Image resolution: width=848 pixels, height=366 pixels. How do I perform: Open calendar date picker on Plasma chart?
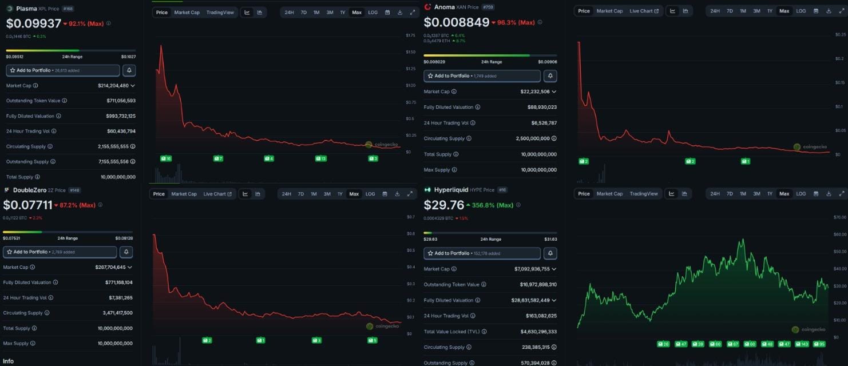pos(387,12)
